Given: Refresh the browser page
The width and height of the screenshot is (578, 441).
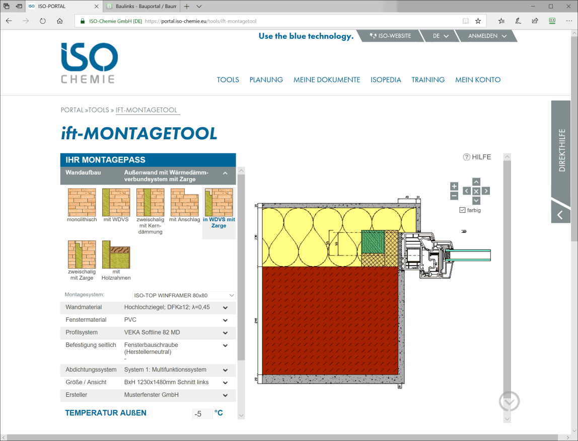Looking at the screenshot, I should [43, 21].
